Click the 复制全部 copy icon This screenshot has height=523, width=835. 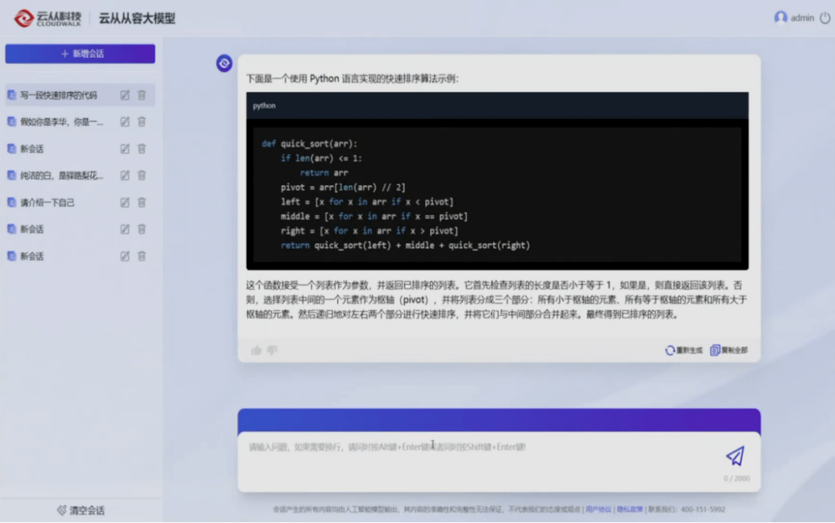point(715,349)
